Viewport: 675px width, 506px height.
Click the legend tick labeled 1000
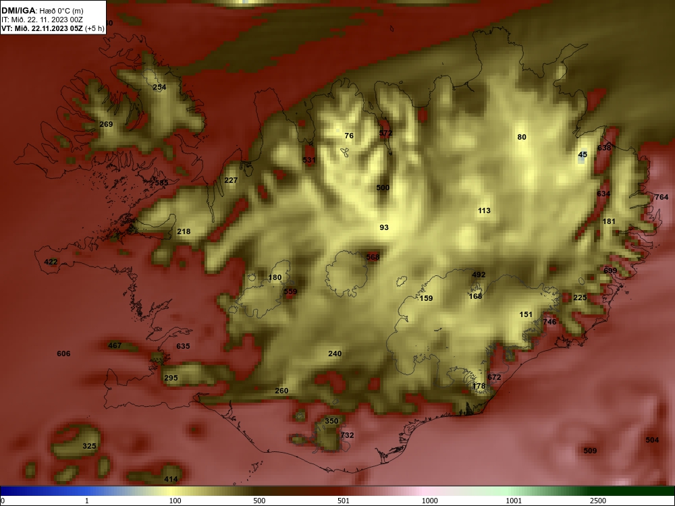[x=429, y=501]
